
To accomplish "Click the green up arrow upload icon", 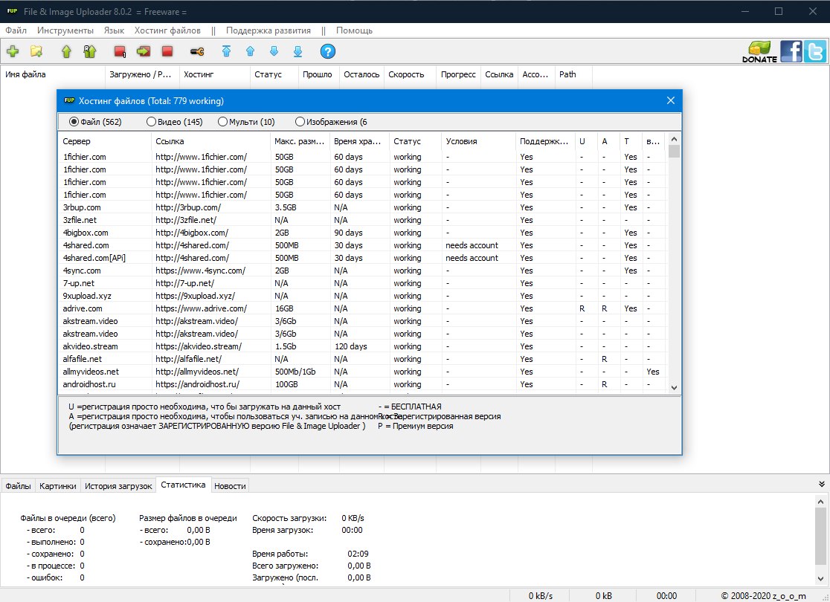I will 66,51.
